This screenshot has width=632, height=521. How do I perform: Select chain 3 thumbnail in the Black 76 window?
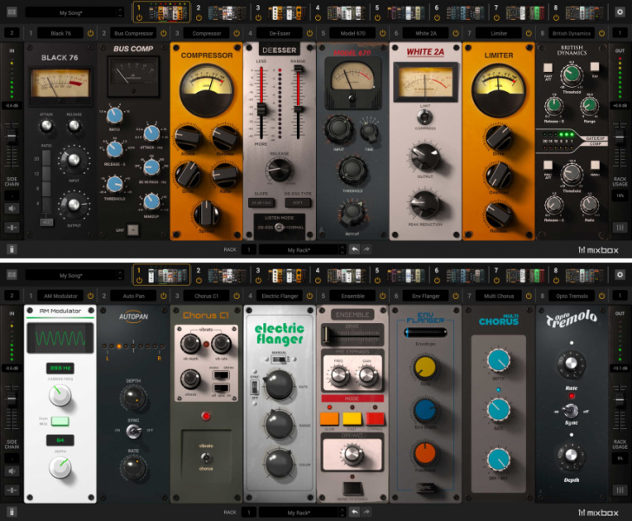(x=287, y=13)
